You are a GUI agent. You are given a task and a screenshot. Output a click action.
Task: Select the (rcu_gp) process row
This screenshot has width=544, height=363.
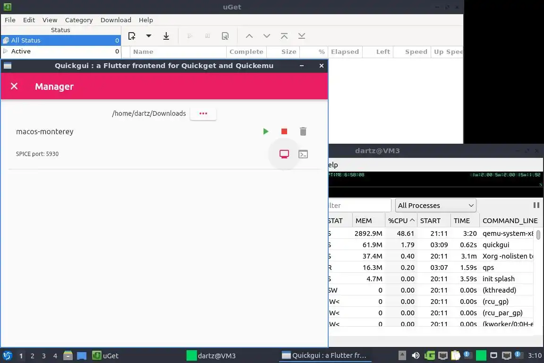point(431,302)
